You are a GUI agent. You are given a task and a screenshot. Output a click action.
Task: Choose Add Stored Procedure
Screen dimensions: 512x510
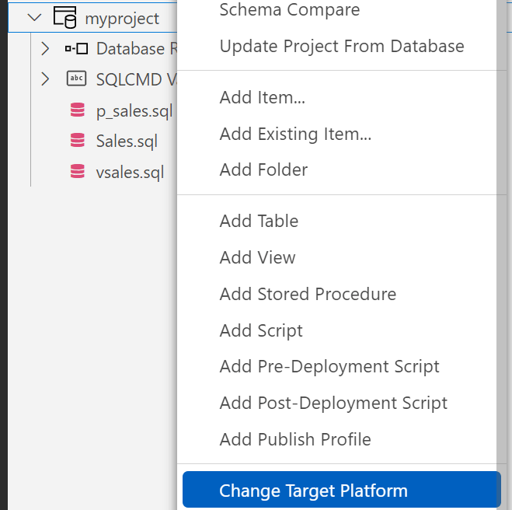[x=308, y=295]
